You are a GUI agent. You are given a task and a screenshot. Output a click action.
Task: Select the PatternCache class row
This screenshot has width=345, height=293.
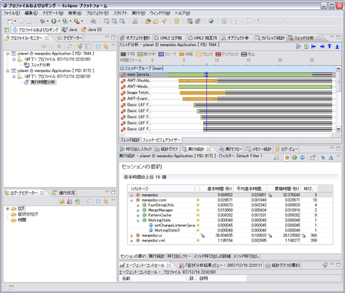159,216
